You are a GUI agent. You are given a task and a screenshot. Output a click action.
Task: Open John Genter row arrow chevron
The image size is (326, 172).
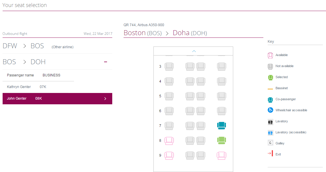tap(105, 99)
